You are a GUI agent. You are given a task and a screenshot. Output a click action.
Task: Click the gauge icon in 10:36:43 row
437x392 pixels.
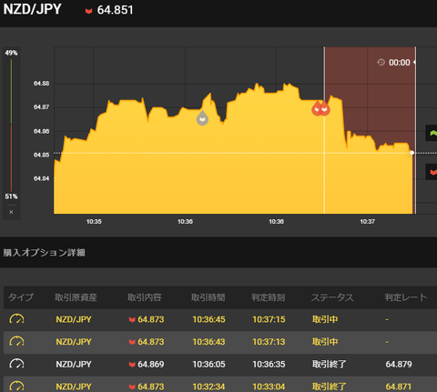(16, 341)
